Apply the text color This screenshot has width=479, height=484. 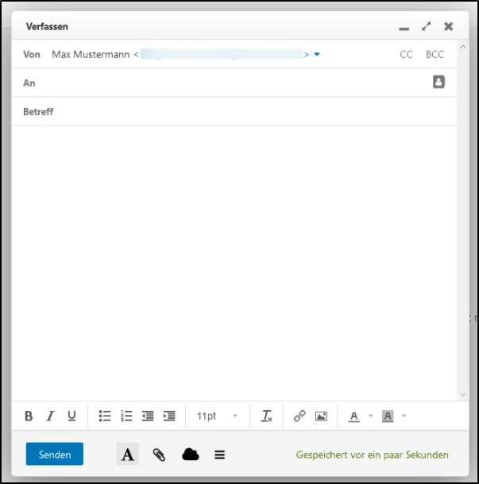(x=354, y=416)
